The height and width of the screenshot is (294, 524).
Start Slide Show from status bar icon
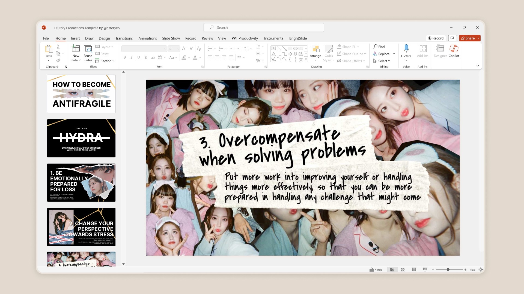425,269
